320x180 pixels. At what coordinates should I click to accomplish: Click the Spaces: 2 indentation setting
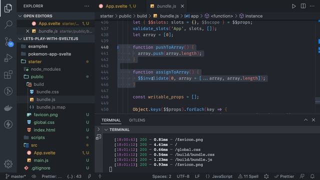[x=161, y=176]
